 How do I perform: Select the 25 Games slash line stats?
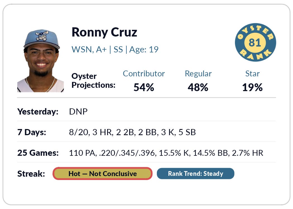pyautogui.click(x=166, y=153)
